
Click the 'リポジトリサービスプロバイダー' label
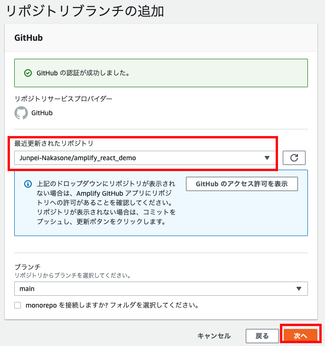coord(64,99)
